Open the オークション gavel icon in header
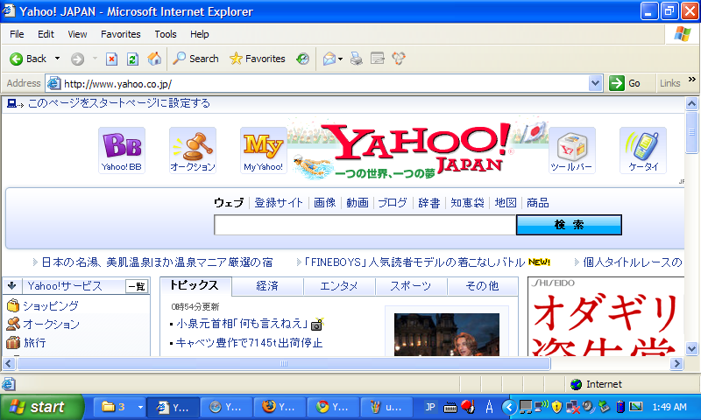The width and height of the screenshot is (701, 420). [x=193, y=150]
